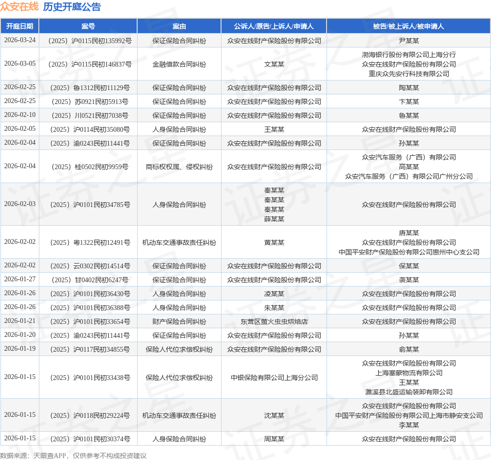Click the 公诉人/原告/上诉人/申请人 column header
491x460 pixels.
pyautogui.click(x=274, y=26)
